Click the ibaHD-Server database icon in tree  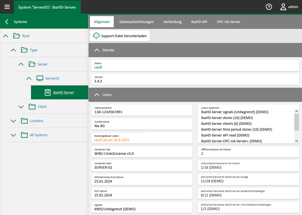48,93
